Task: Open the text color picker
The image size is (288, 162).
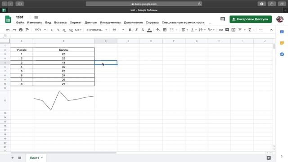Action: tap(149, 30)
